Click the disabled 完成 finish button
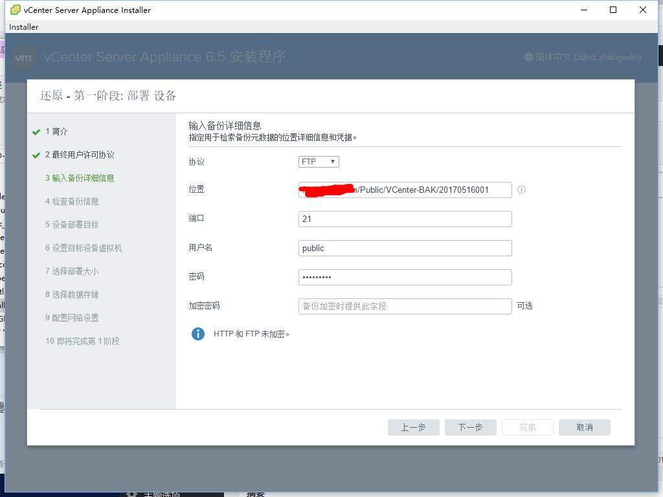Screen dimensions: 663x497 [x=528, y=427]
